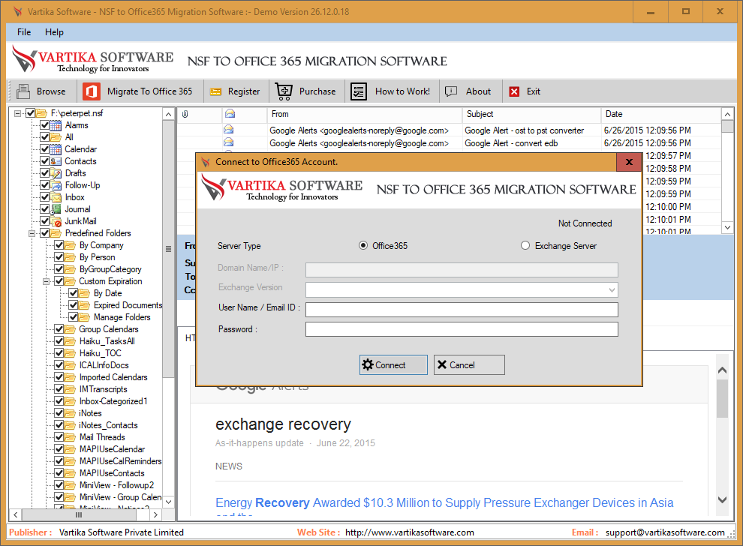This screenshot has height=546, width=743.
Task: Open the Help menu
Action: tap(54, 32)
